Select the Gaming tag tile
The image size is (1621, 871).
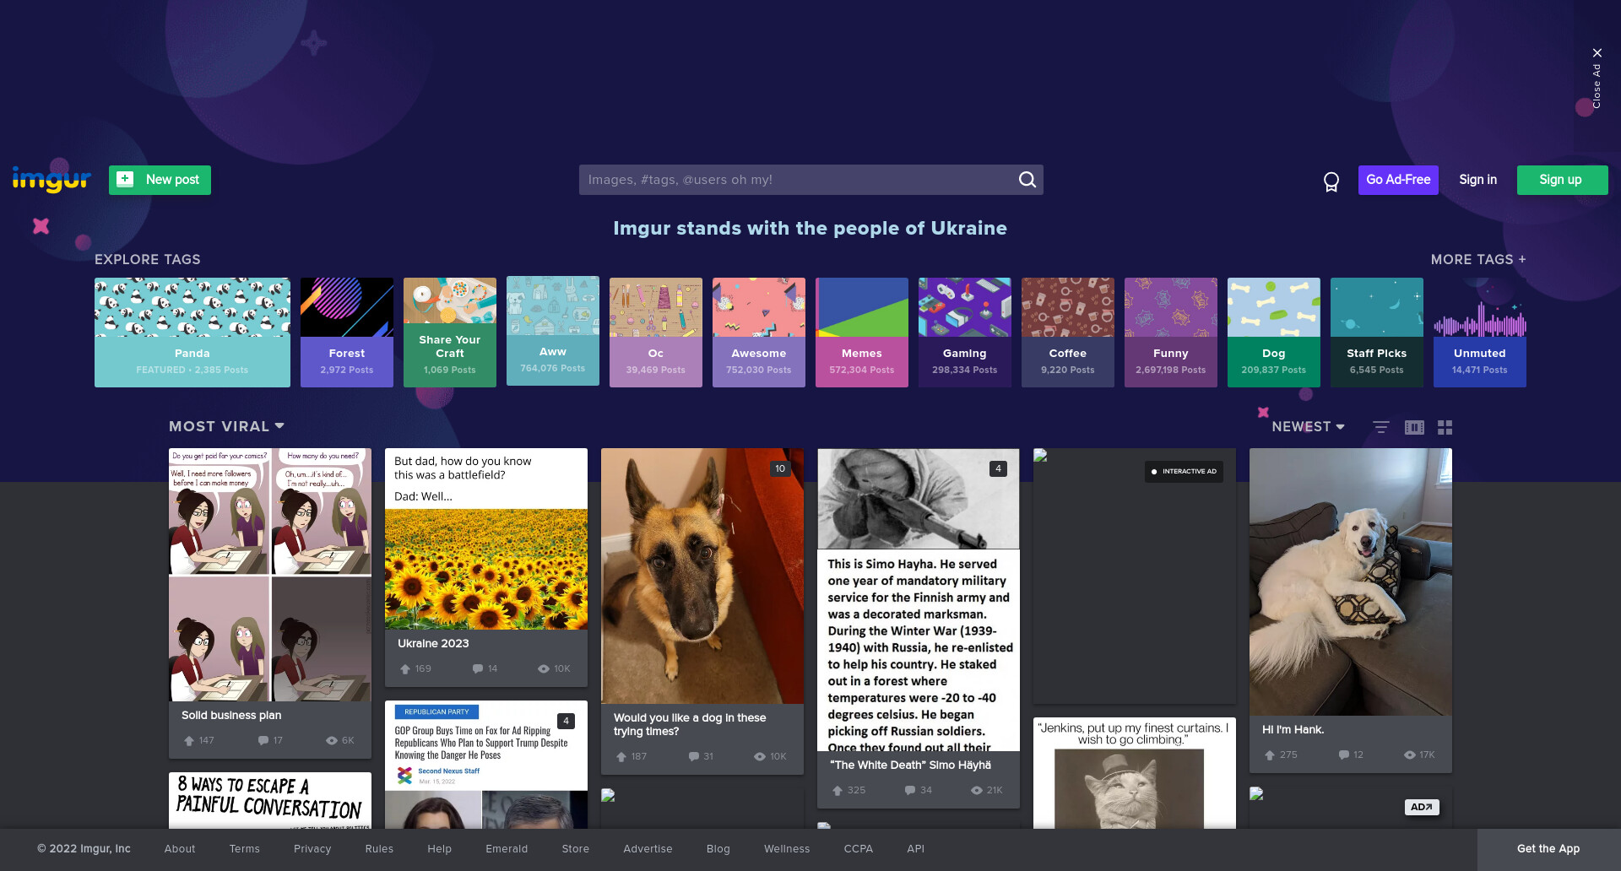[965, 333]
